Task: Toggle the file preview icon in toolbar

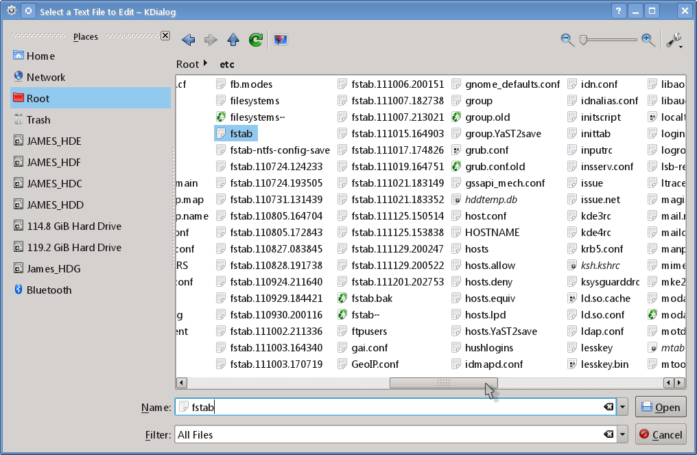Action: [x=281, y=40]
